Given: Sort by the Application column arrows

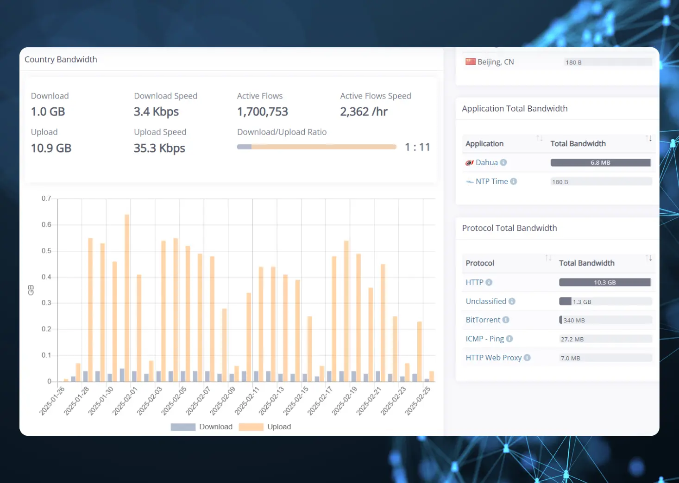Looking at the screenshot, I should (540, 138).
